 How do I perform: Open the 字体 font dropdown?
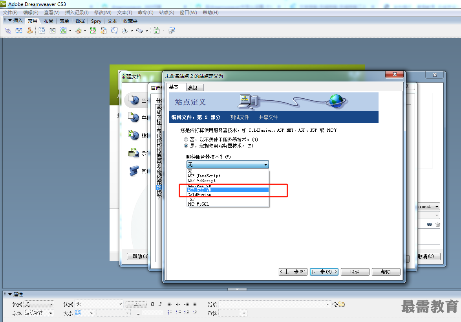coord(39,313)
